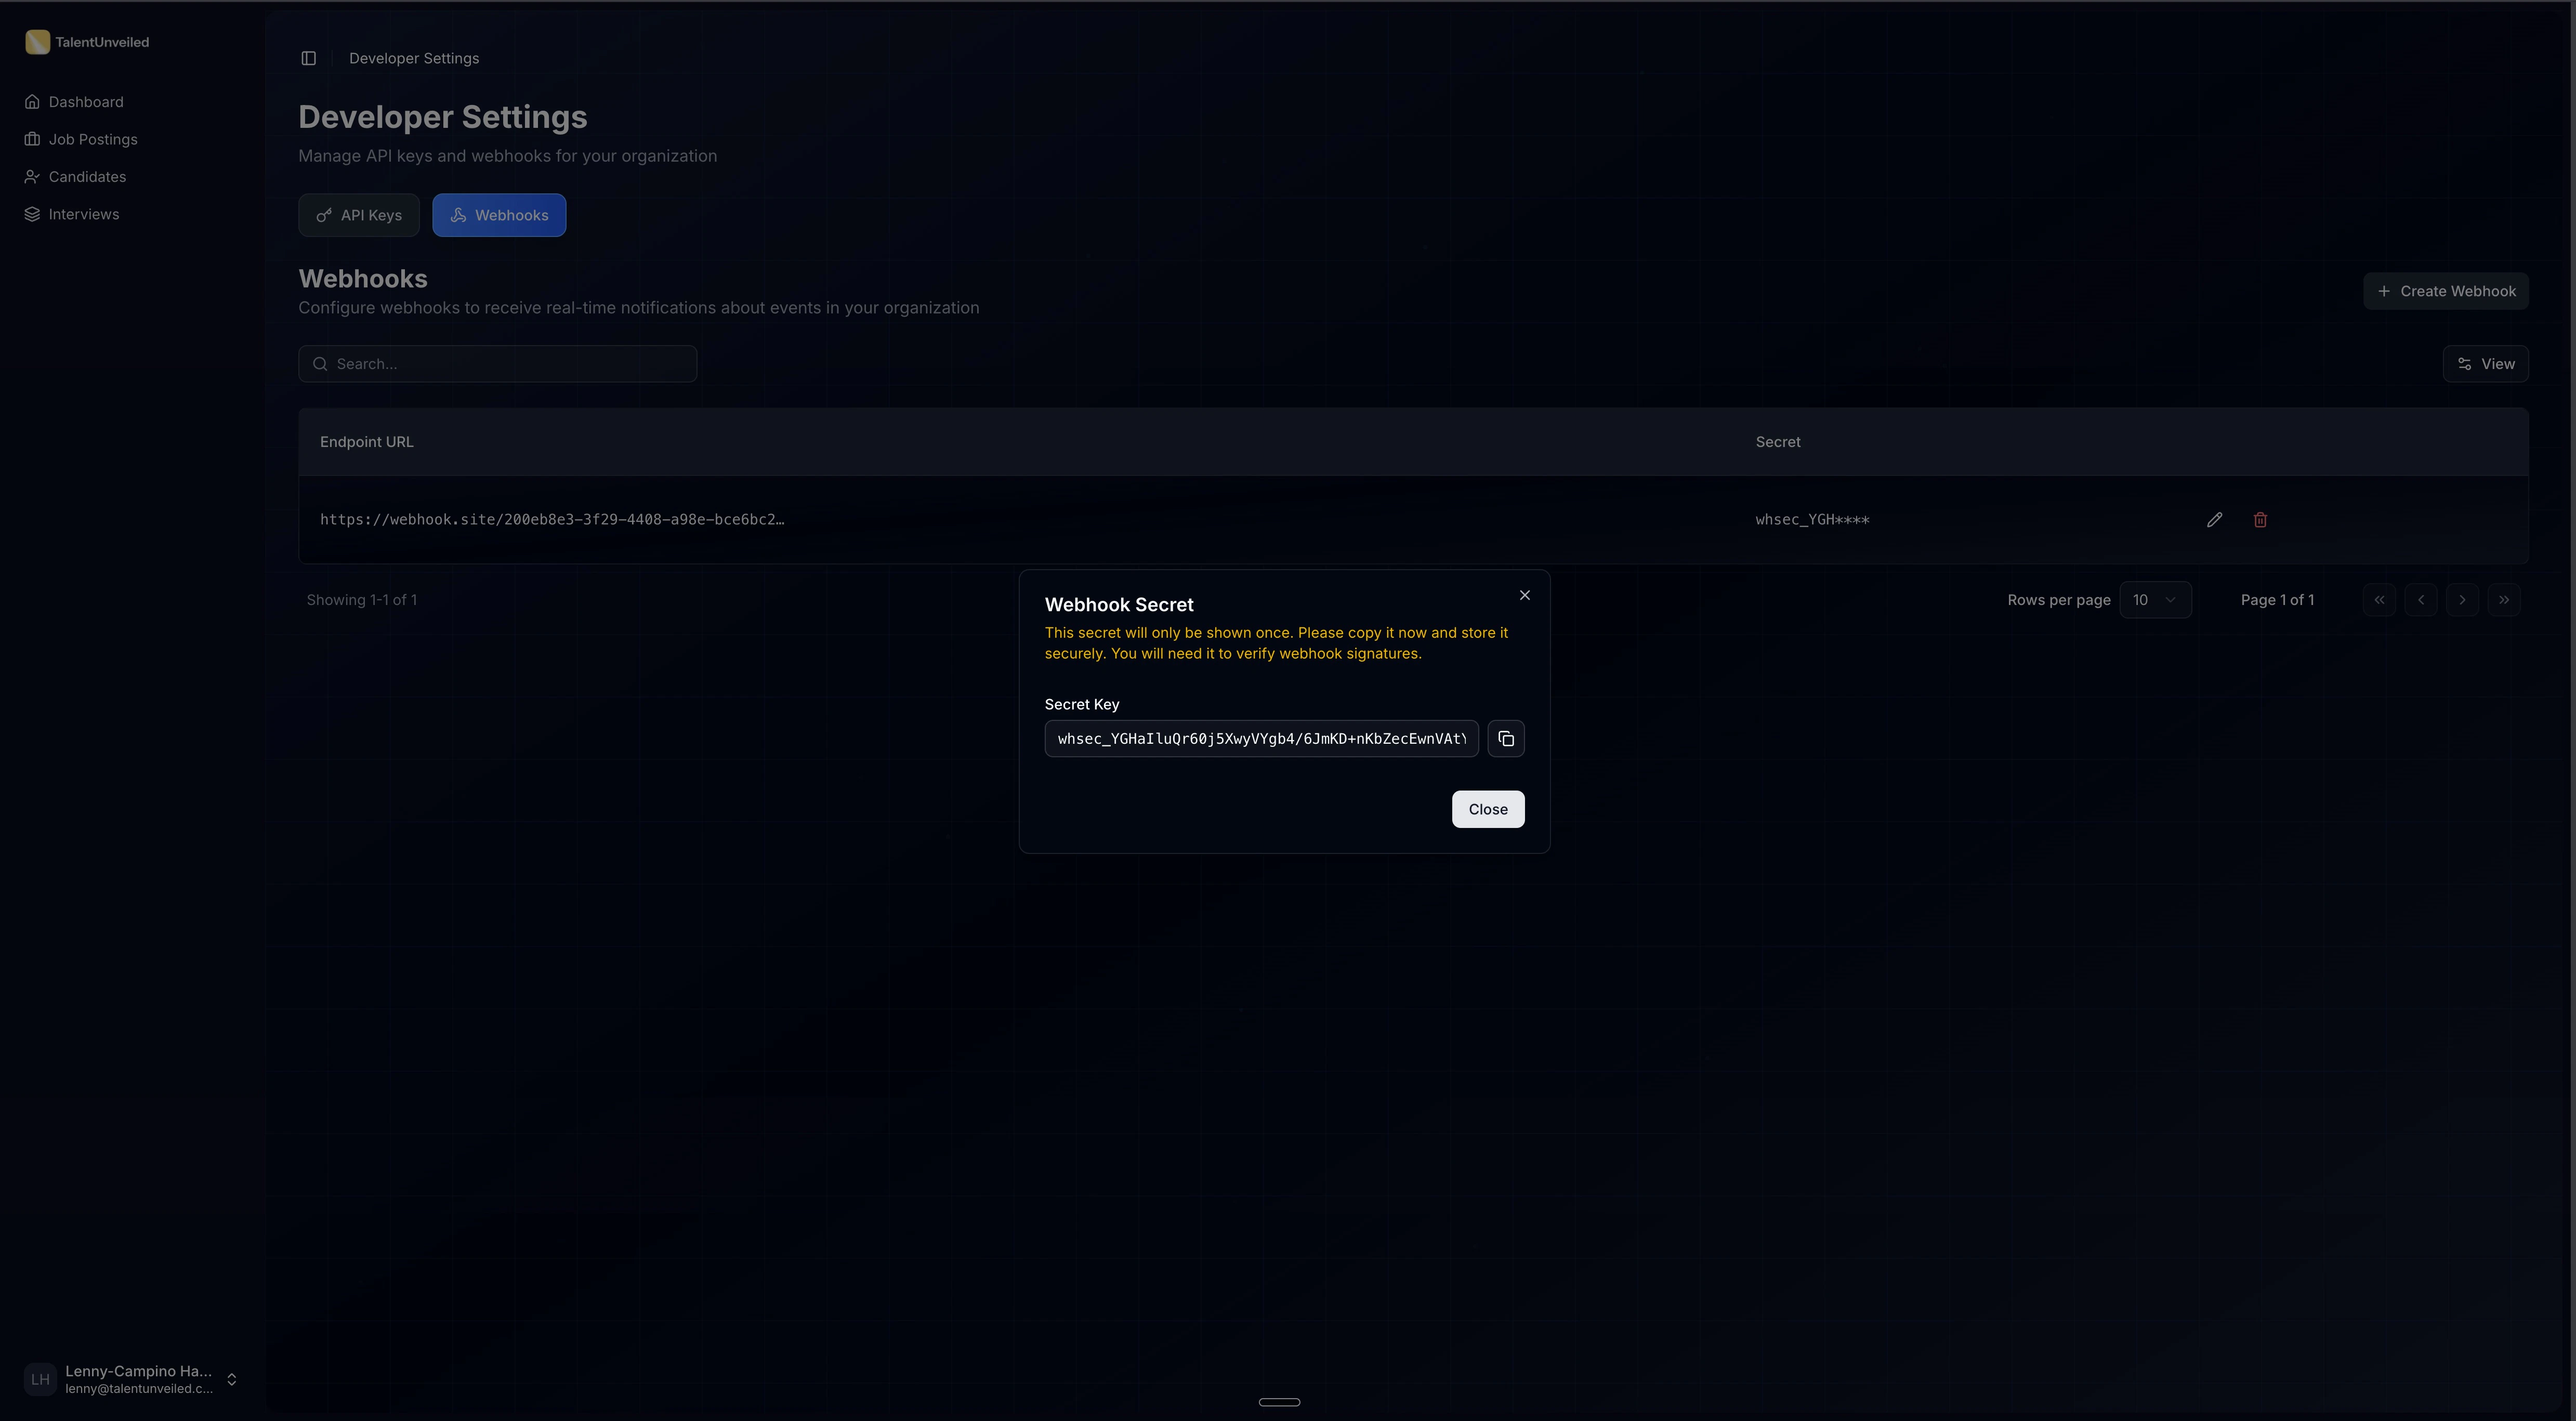Open the Candidates section
Image resolution: width=2576 pixels, height=1421 pixels.
(x=87, y=176)
